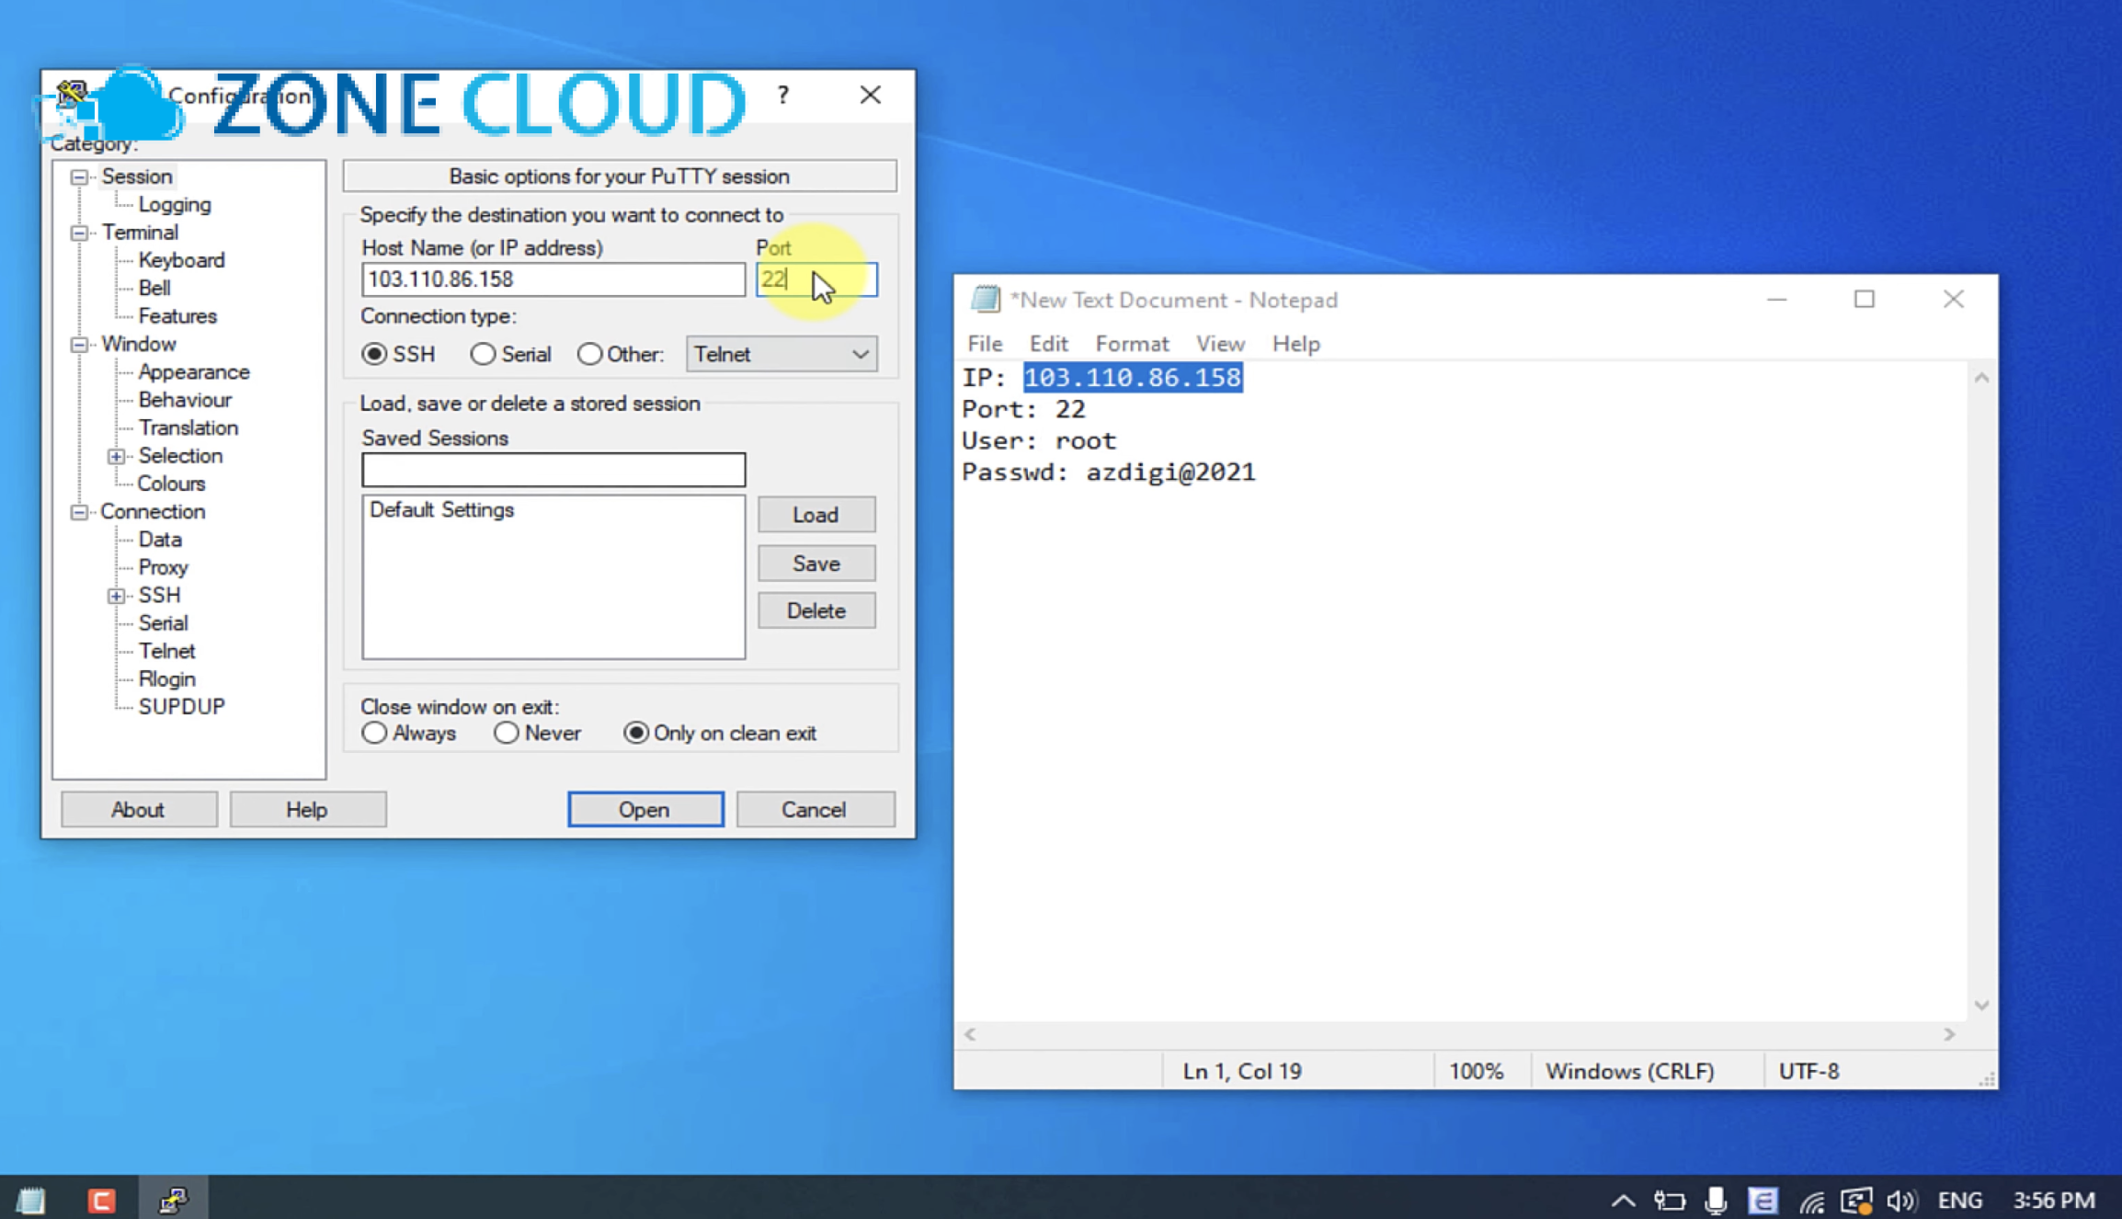Collapse the Terminal tree node
This screenshot has width=2122, height=1219.
point(80,233)
